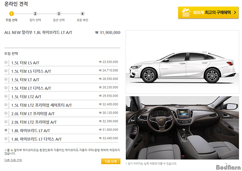The image size is (242, 171).
Task: Click the 온라인 견적 page heading
Action: pos(16,4)
